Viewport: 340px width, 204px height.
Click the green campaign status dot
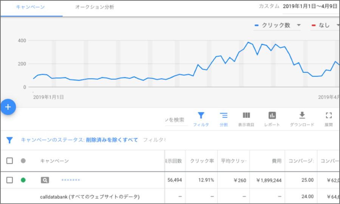23,180
